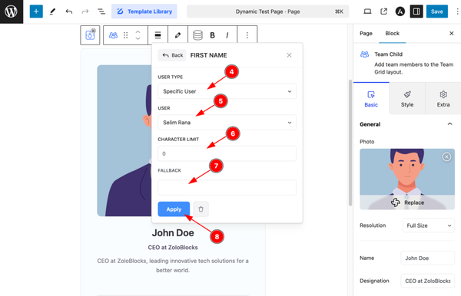Viewport: 461px width, 296px height.
Task: Select the pencil Tools icon in the top bar
Action: pyautogui.click(x=52, y=12)
